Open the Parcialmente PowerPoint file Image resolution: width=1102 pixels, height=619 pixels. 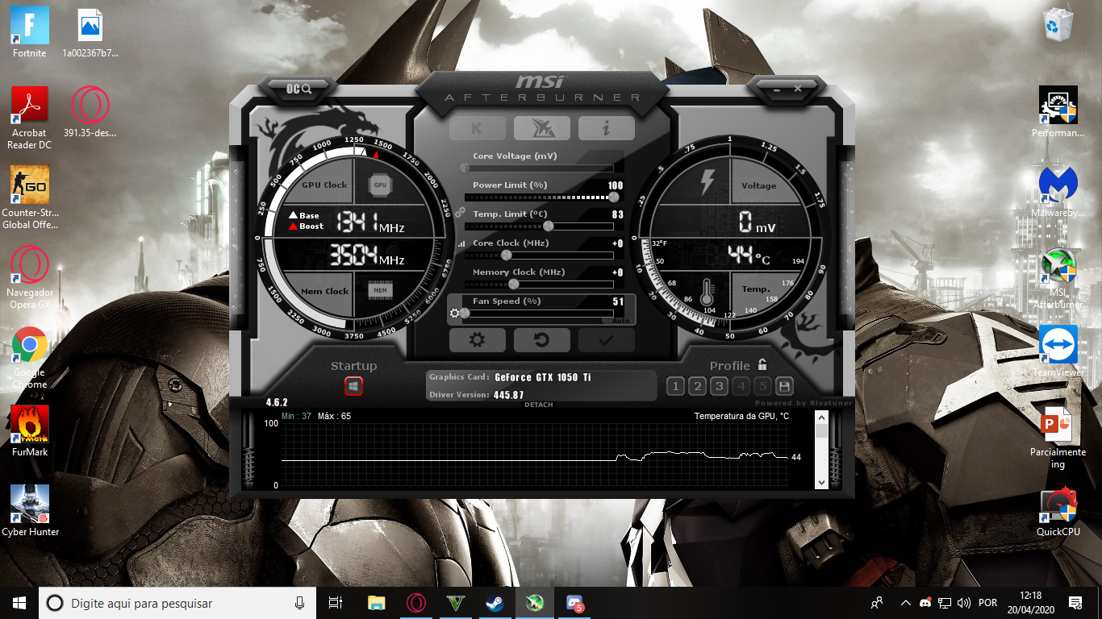[x=1058, y=438]
